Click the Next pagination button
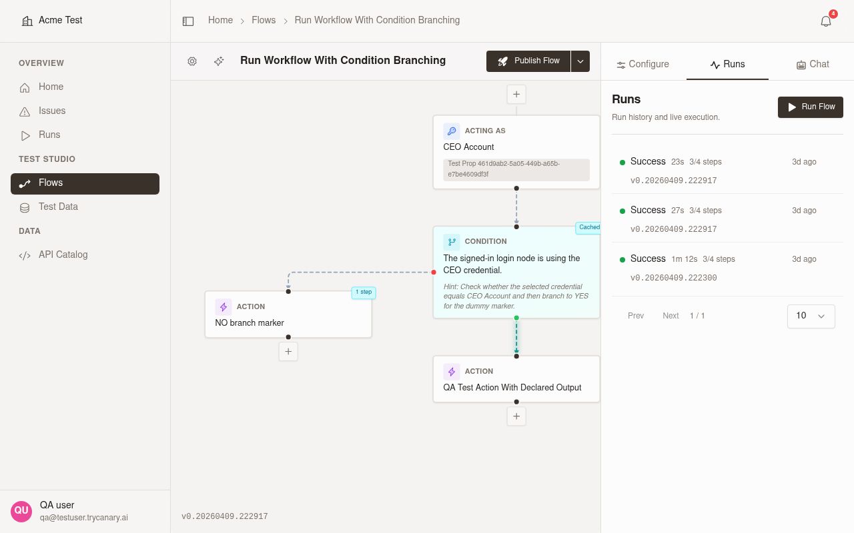Viewport: 854px width, 533px height. (x=671, y=316)
